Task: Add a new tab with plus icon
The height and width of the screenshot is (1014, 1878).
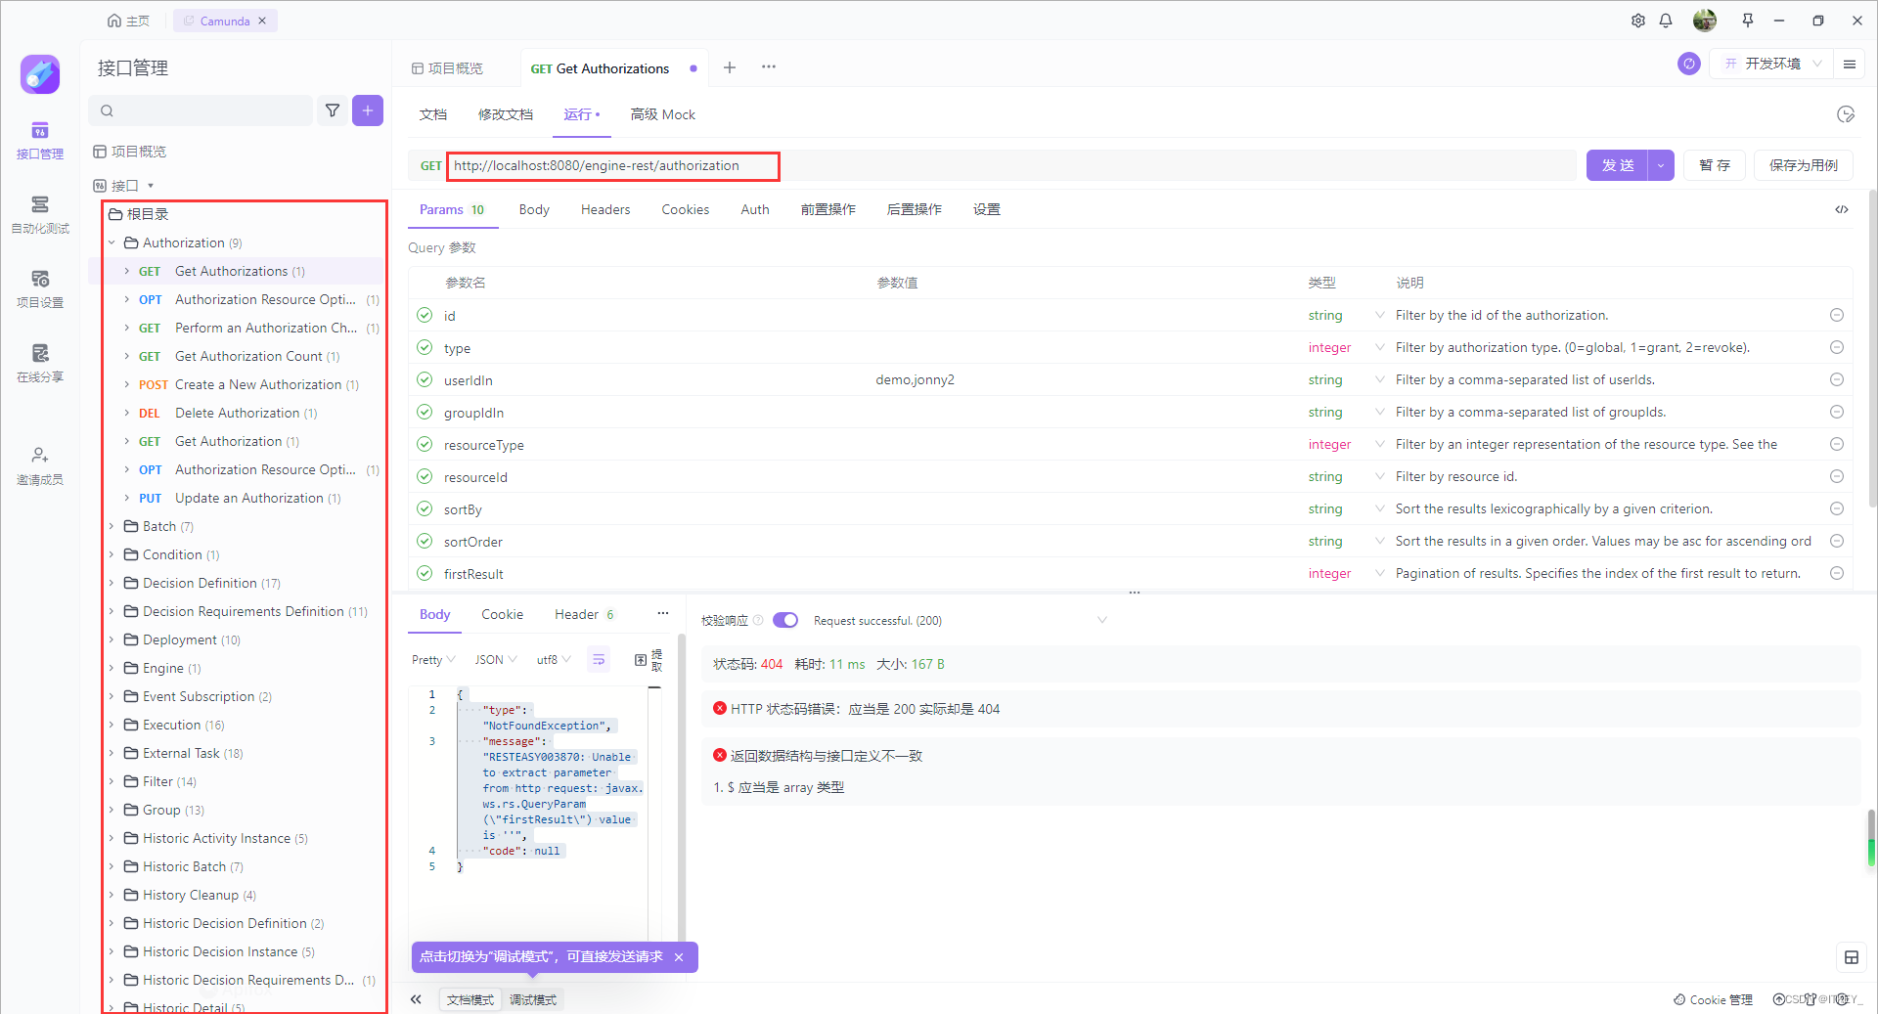Action: point(730,67)
